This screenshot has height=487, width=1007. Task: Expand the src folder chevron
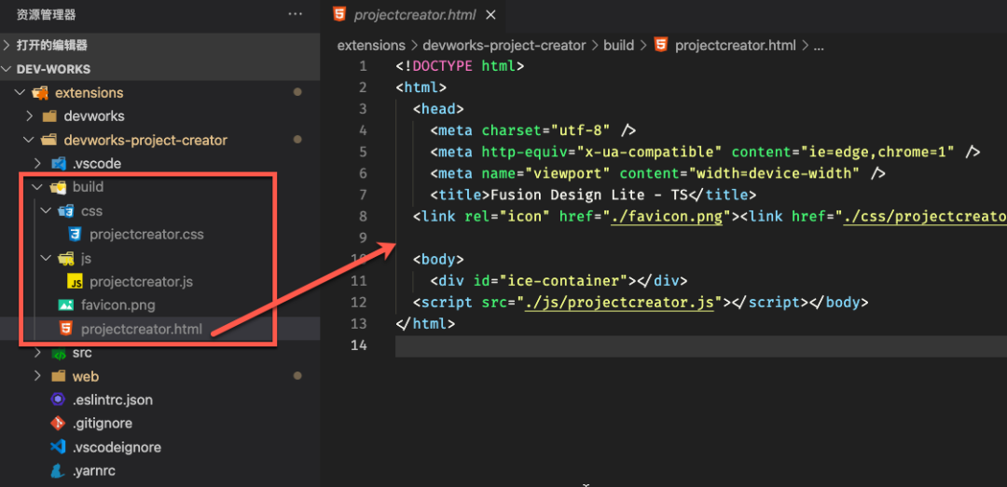(38, 353)
